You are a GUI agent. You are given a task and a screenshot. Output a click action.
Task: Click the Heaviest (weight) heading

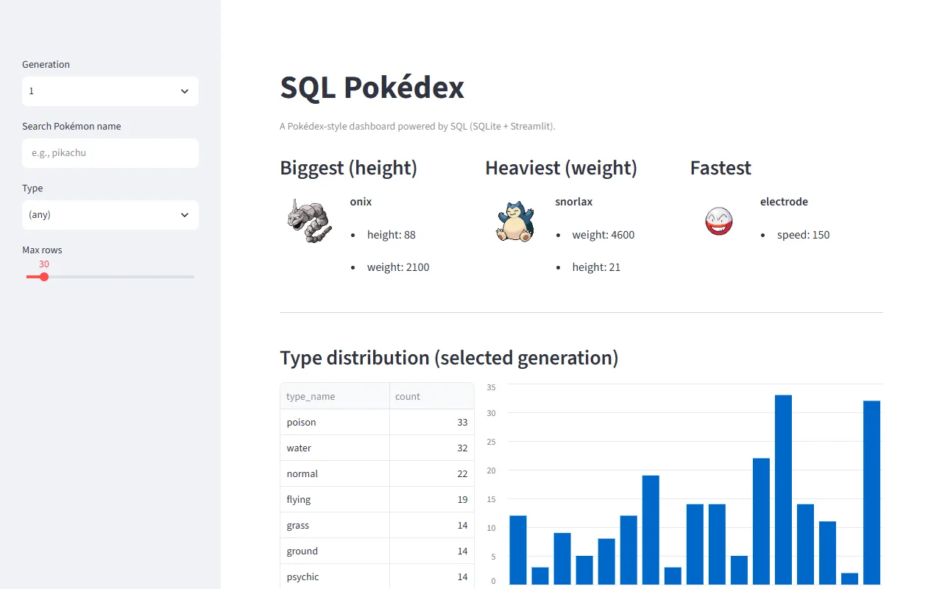pyautogui.click(x=561, y=168)
